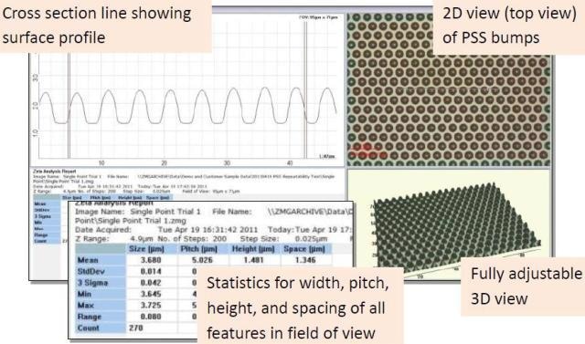Image resolution: width=585 pixels, height=344 pixels.
Task: Click the Range size value 0.080
Action: [x=151, y=317]
